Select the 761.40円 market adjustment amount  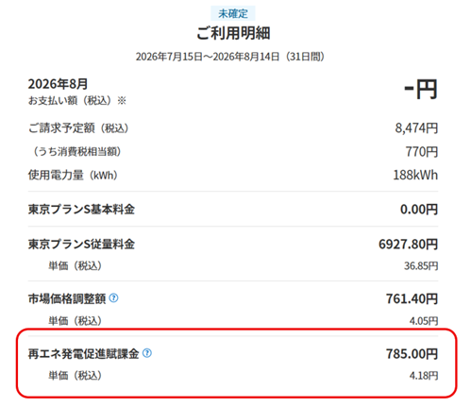click(412, 298)
